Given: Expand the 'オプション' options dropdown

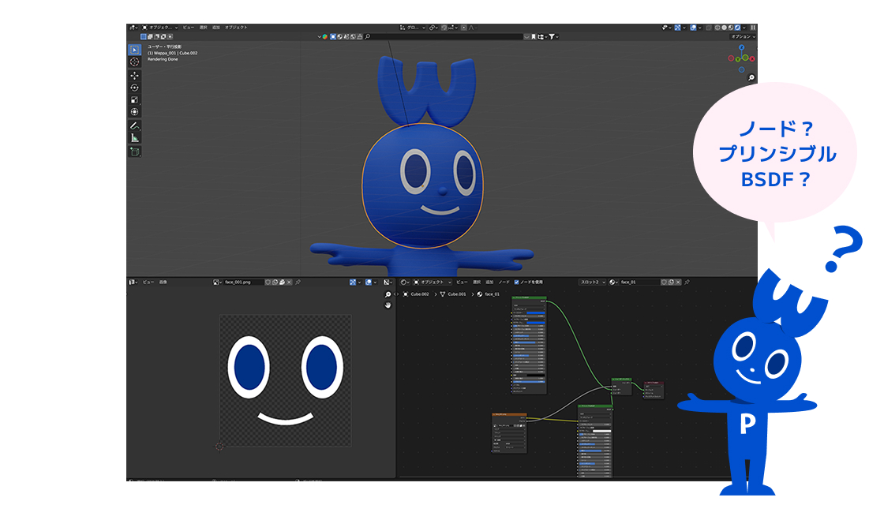Looking at the screenshot, I should [x=743, y=36].
